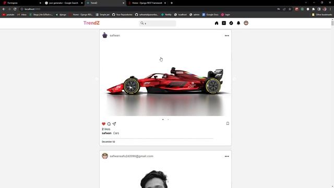
Task: Expand the Other bookmarks folder
Action: [322, 15]
